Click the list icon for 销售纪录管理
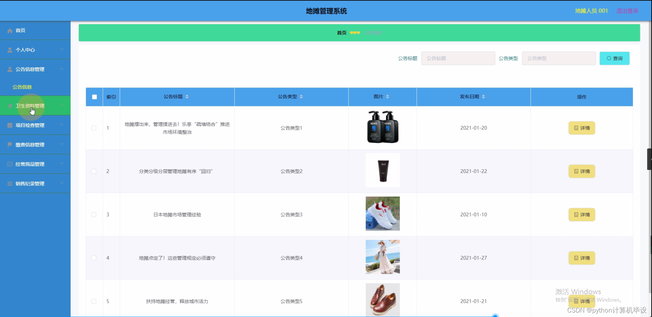The width and height of the screenshot is (652, 317). pos(10,183)
